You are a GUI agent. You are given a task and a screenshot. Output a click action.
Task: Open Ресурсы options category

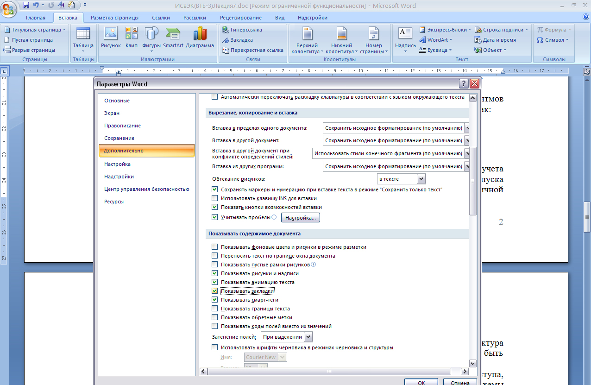[147, 202]
